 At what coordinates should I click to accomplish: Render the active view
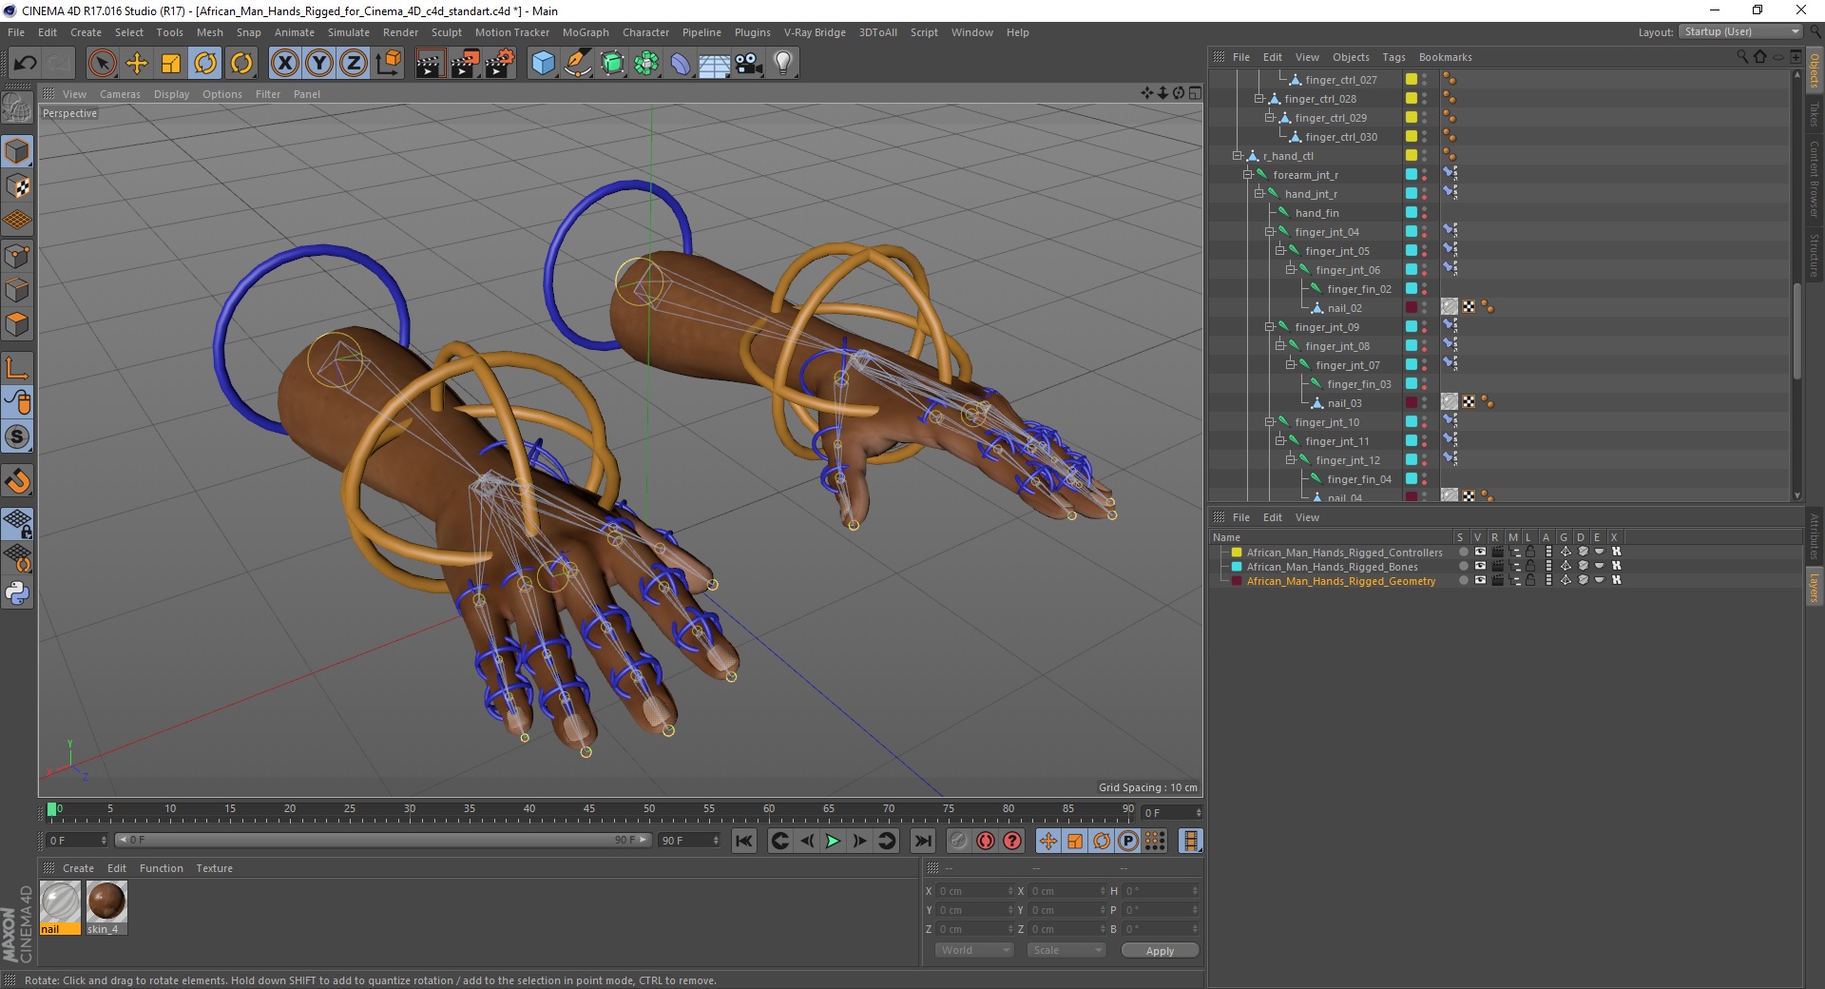[x=430, y=64]
